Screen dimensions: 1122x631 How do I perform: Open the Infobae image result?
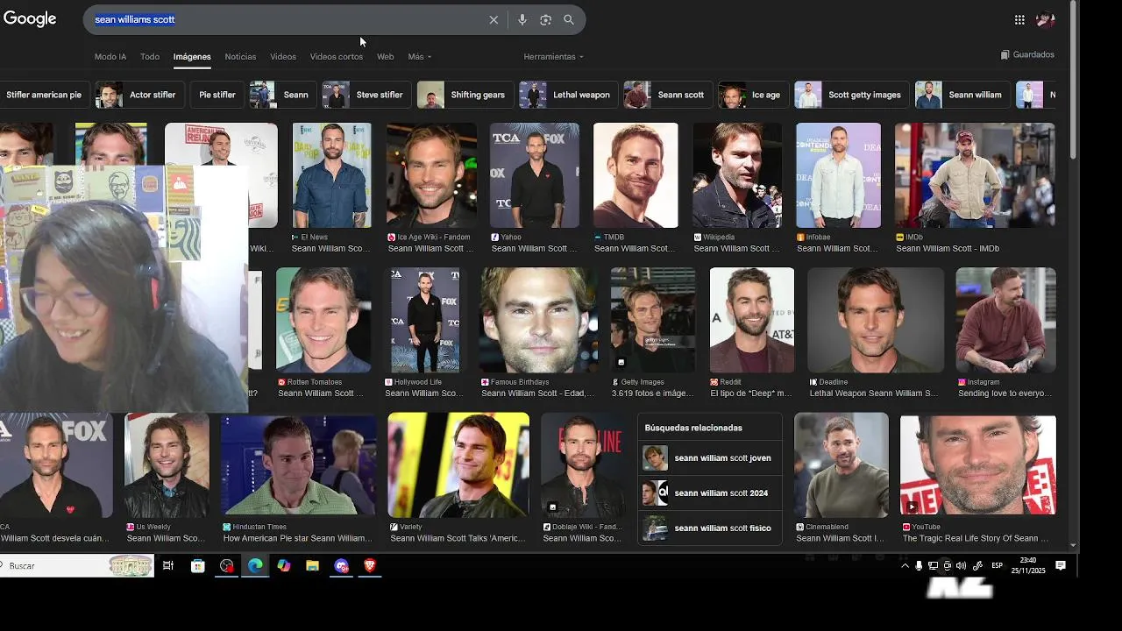tap(838, 175)
